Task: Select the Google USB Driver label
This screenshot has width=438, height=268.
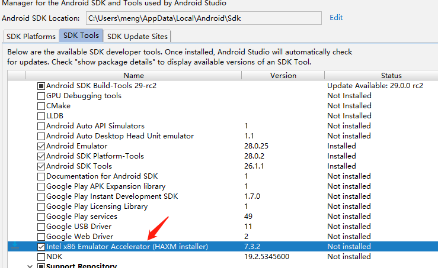Action: point(79,227)
